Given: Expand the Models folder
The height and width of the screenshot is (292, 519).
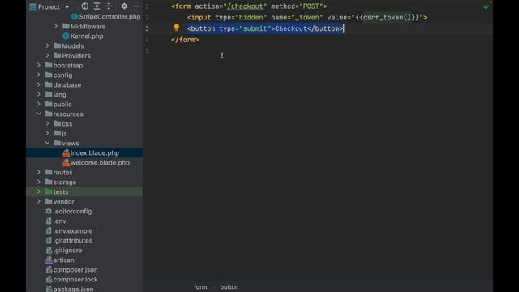Looking at the screenshot, I should [47, 45].
